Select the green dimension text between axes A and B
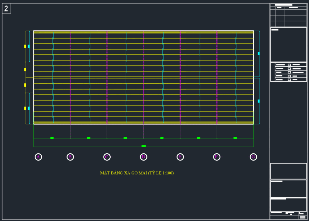 point(52,138)
